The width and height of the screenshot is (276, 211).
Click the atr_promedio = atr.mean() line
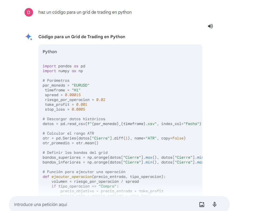(71, 143)
